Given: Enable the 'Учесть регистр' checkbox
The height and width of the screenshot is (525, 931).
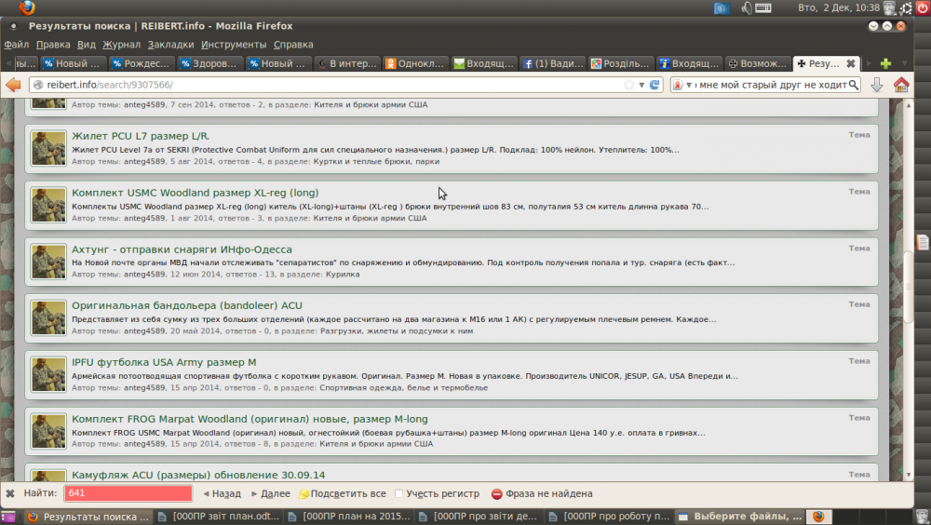Looking at the screenshot, I should coord(399,493).
